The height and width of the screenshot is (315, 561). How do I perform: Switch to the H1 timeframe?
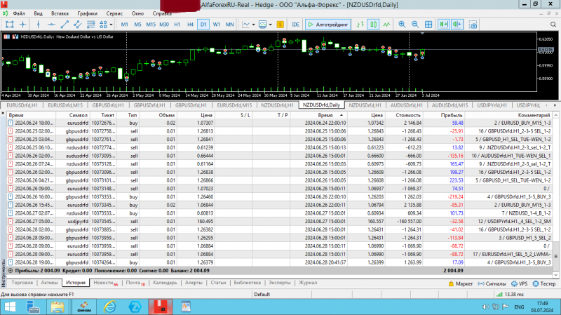(x=177, y=25)
